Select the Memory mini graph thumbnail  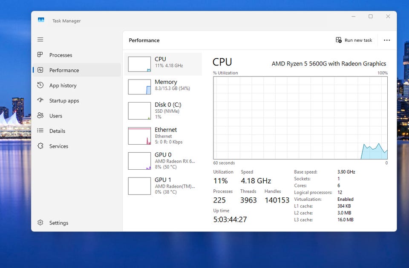pos(139,87)
